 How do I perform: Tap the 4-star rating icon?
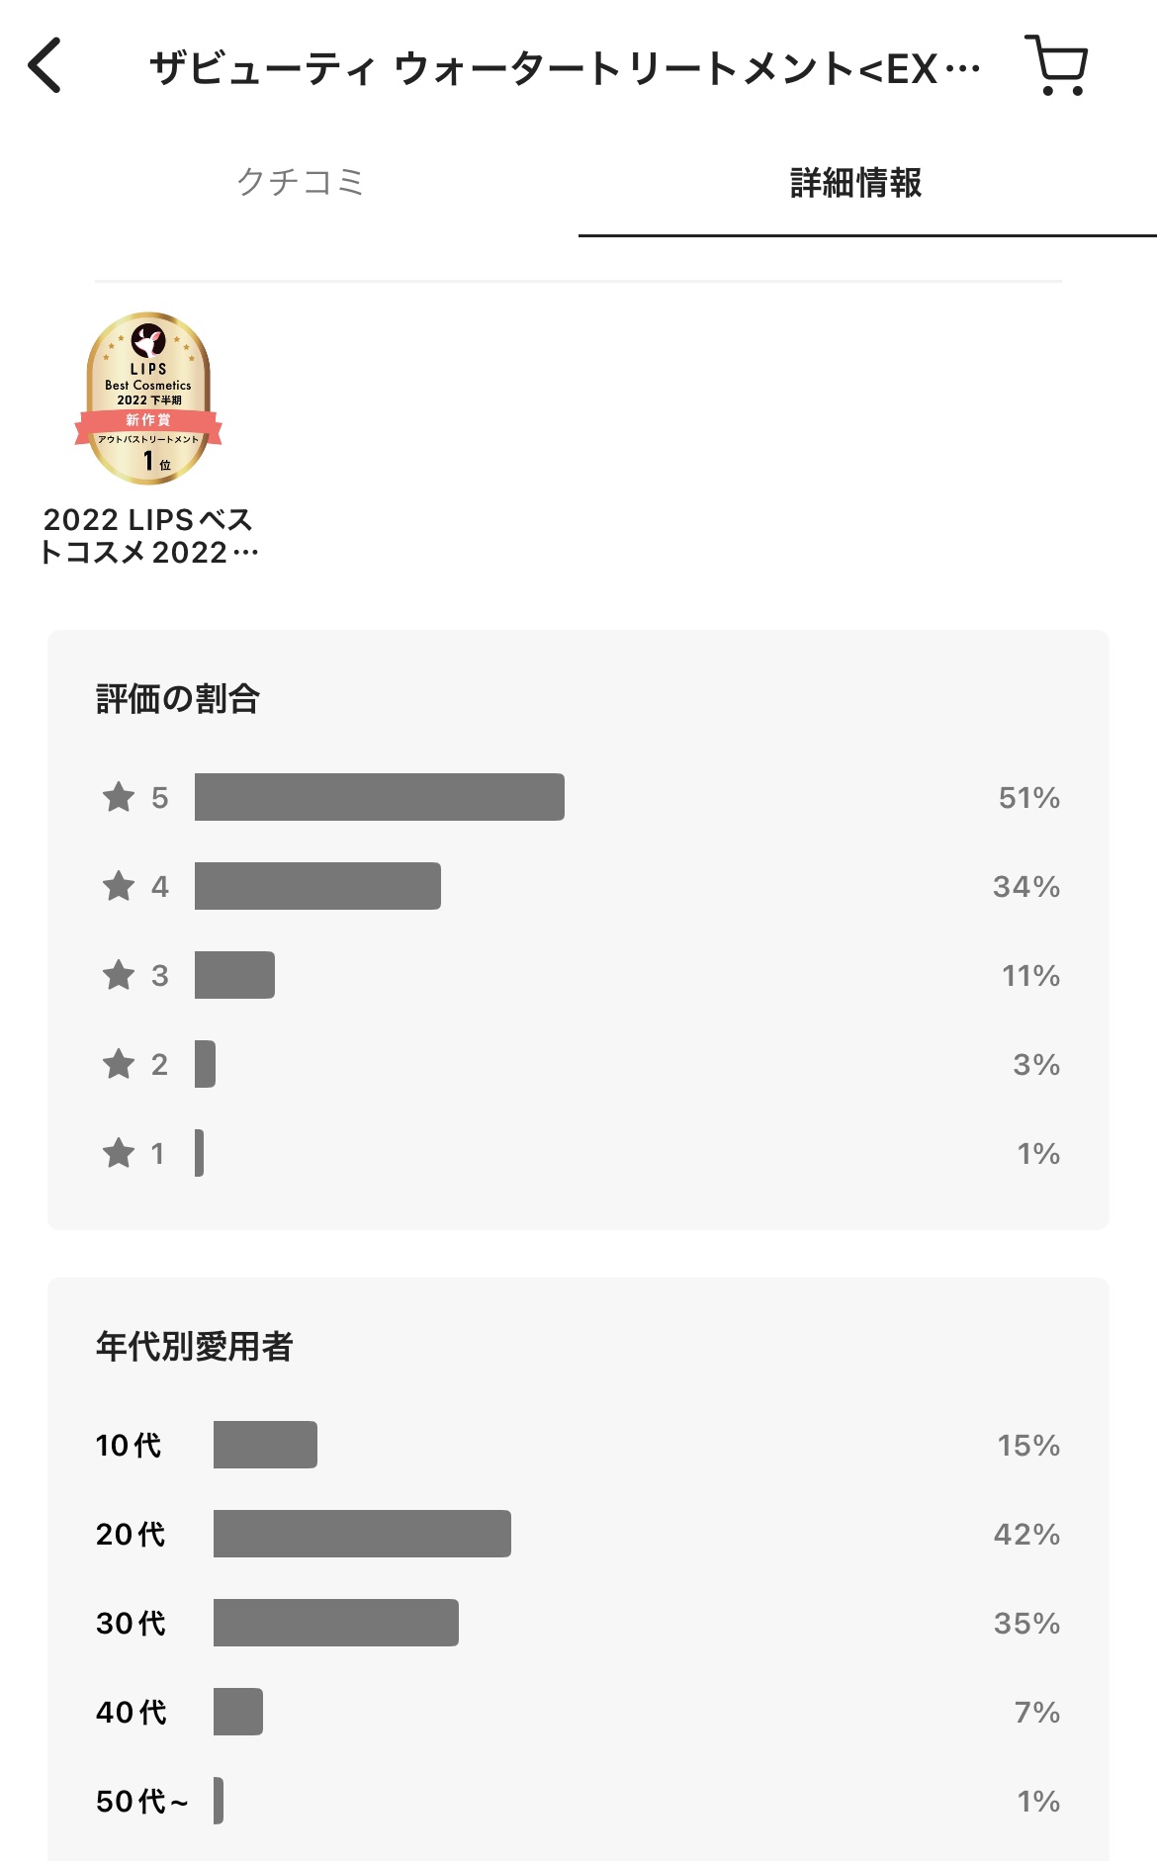[119, 886]
